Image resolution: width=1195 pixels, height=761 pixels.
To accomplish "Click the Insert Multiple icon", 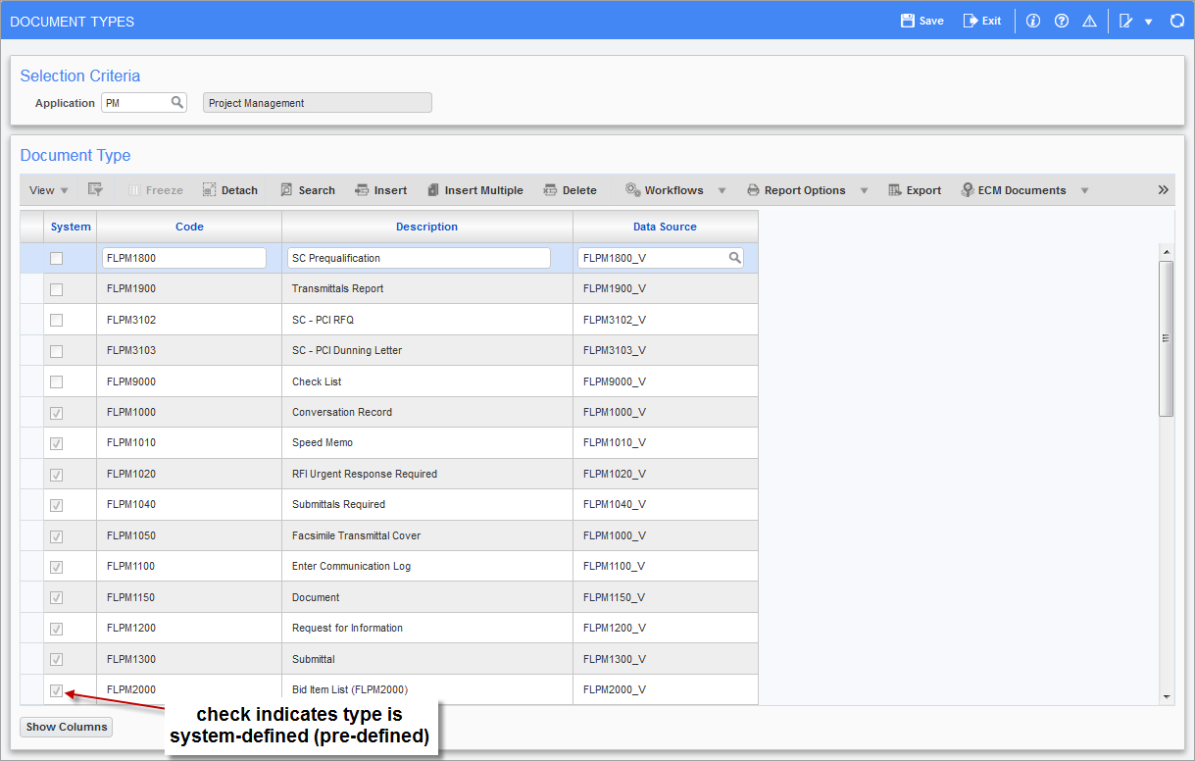I will [x=433, y=190].
